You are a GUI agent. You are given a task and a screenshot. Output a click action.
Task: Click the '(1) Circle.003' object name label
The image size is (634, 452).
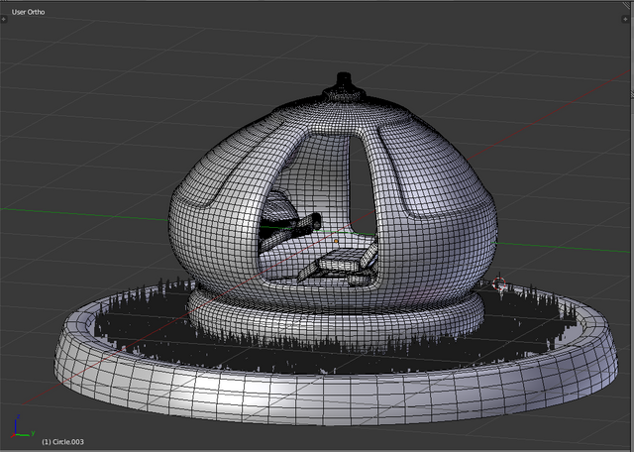[62, 442]
